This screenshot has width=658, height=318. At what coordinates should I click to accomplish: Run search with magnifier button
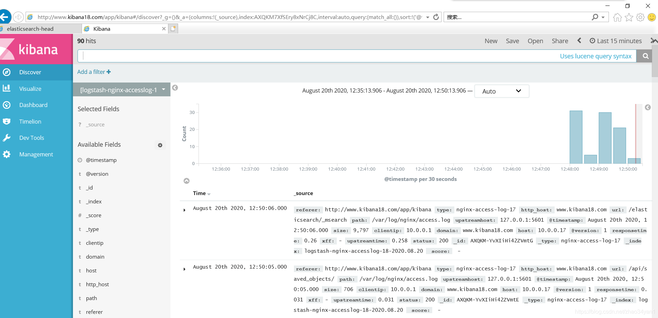point(645,56)
